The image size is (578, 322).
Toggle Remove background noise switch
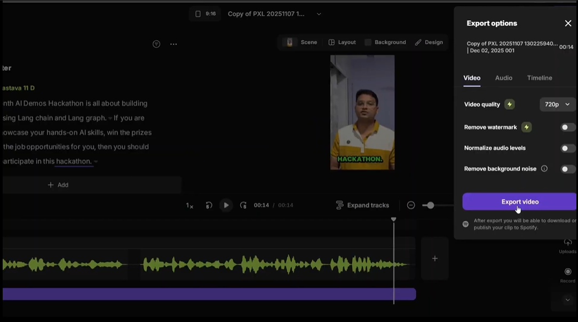pyautogui.click(x=568, y=169)
